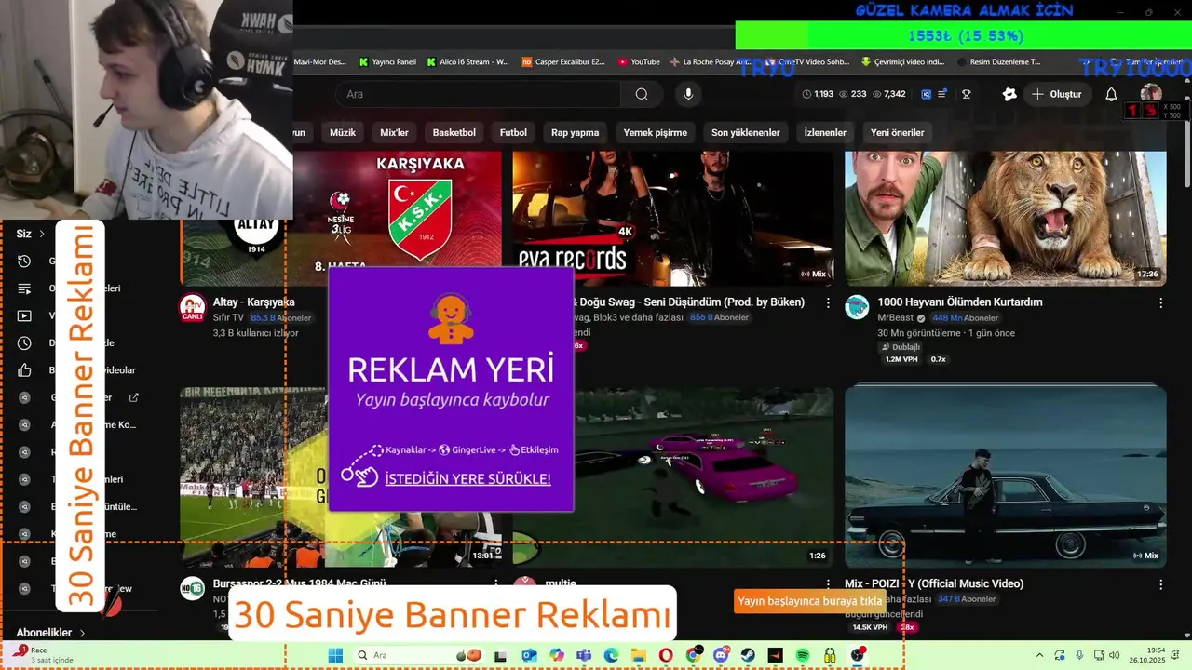Viewport: 1192px width, 670px height.
Task: Open the eva records video thumbnail
Action: tap(673, 218)
